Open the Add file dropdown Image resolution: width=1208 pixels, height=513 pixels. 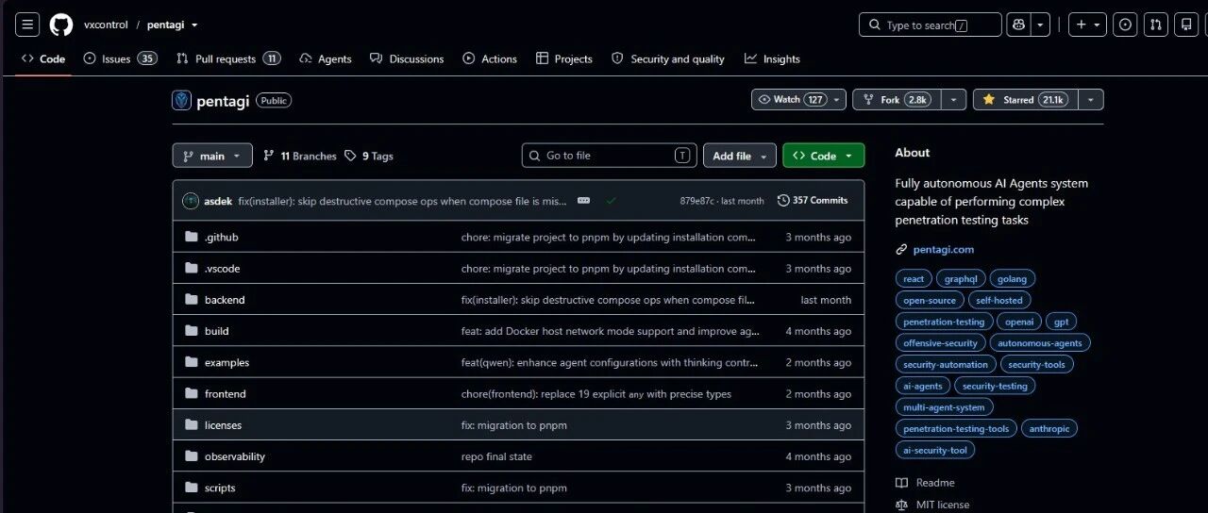coord(740,156)
